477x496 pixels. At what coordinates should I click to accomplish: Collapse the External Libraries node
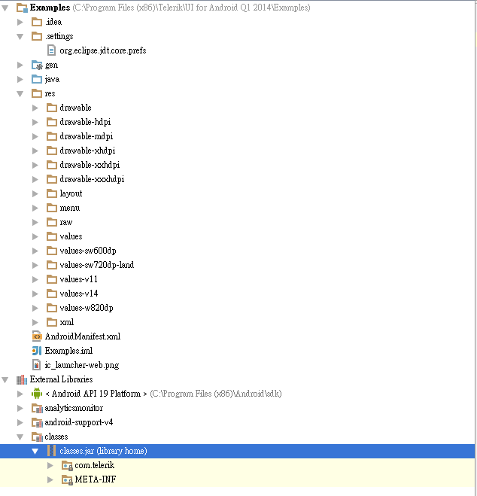(x=5, y=380)
